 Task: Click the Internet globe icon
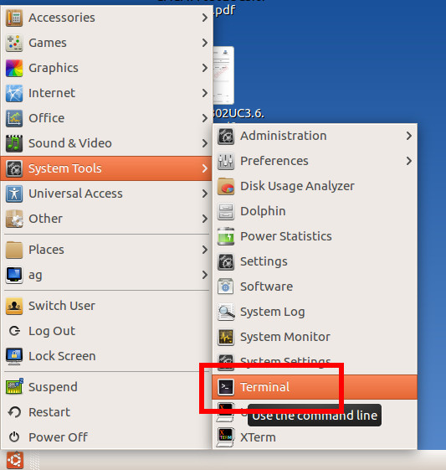point(13,93)
